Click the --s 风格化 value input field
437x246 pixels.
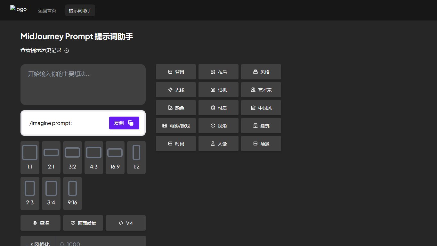tap(100, 242)
